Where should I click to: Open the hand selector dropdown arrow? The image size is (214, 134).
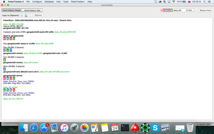tap(196, 10)
